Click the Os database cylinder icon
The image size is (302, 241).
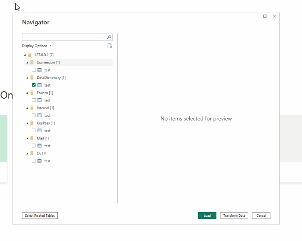pyautogui.click(x=32, y=153)
